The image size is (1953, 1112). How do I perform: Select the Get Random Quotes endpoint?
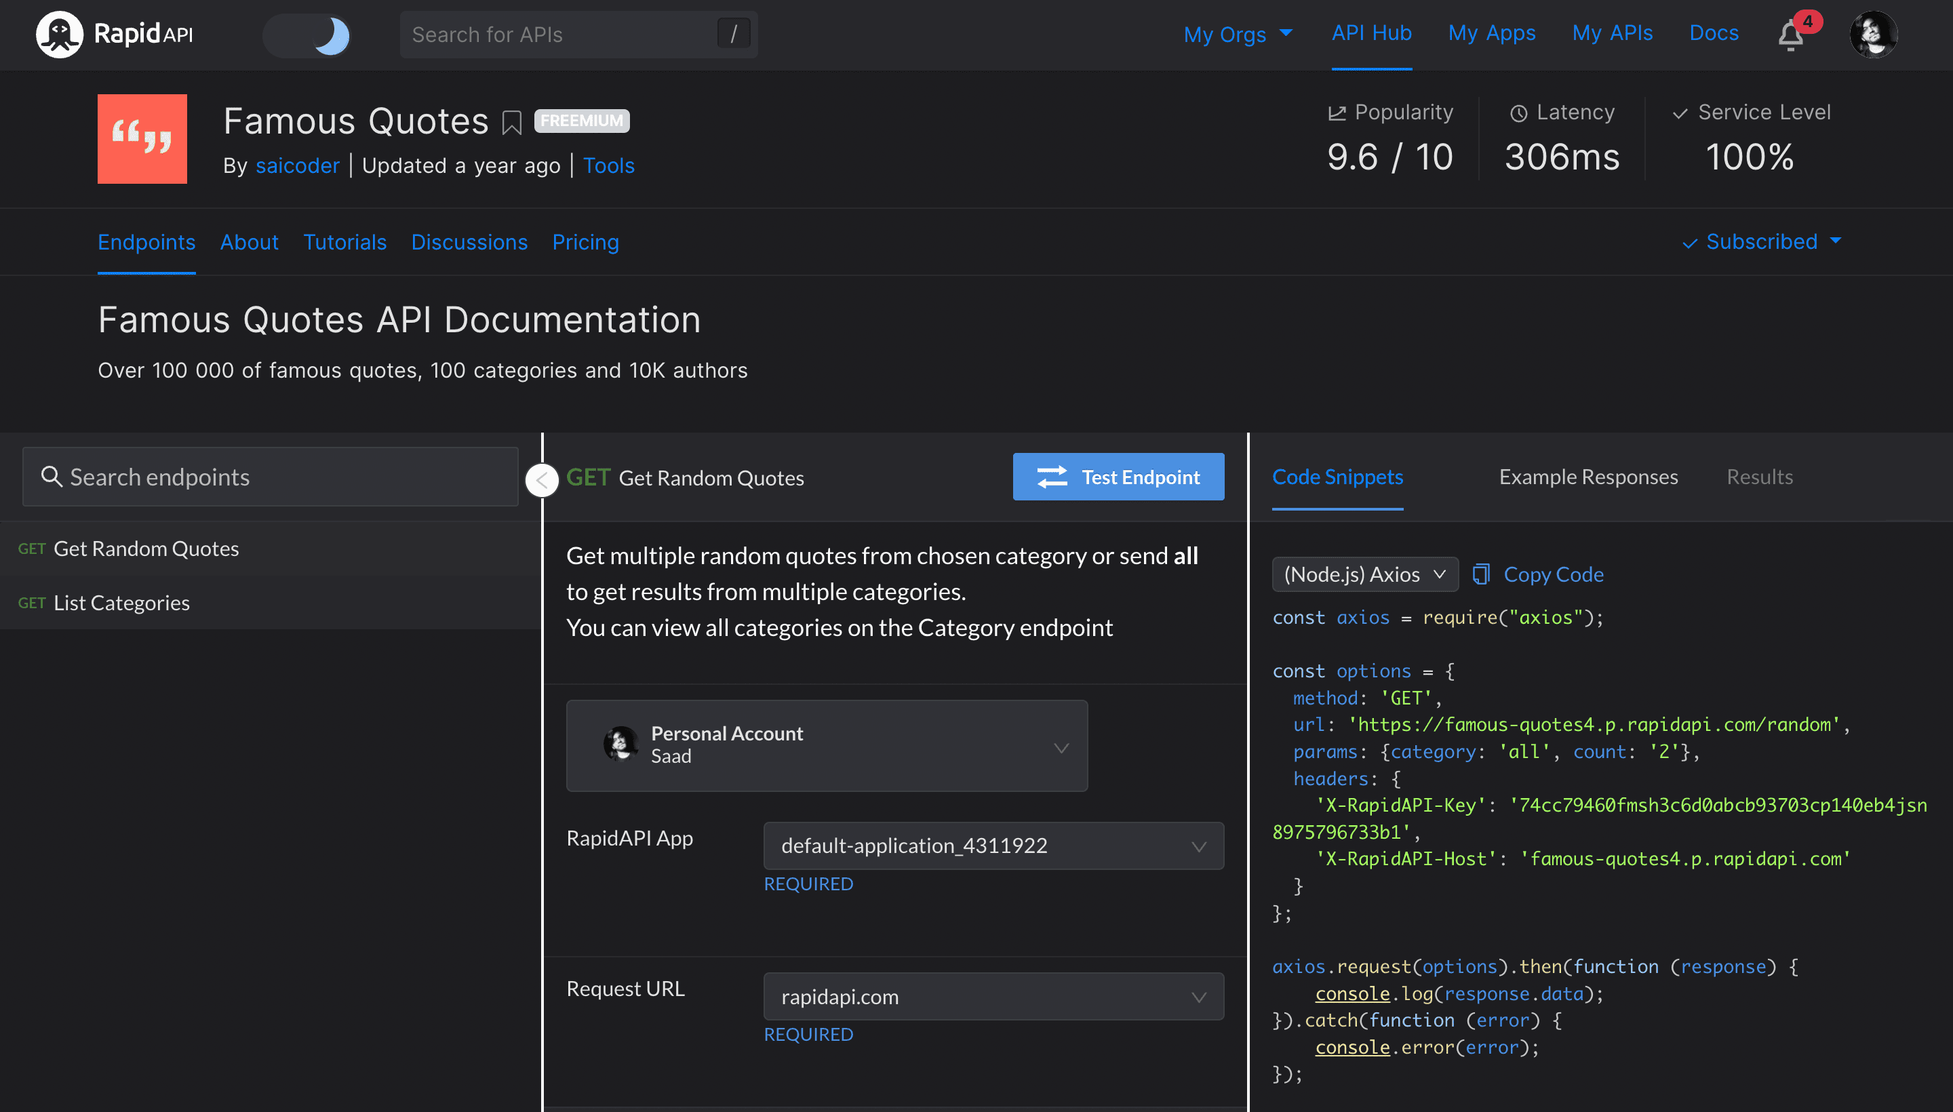tap(271, 549)
